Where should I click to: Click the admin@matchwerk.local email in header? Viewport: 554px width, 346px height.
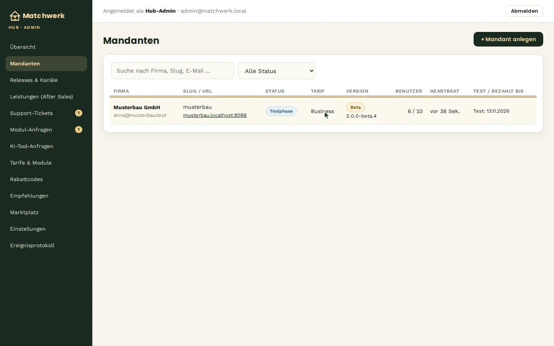pos(214,11)
